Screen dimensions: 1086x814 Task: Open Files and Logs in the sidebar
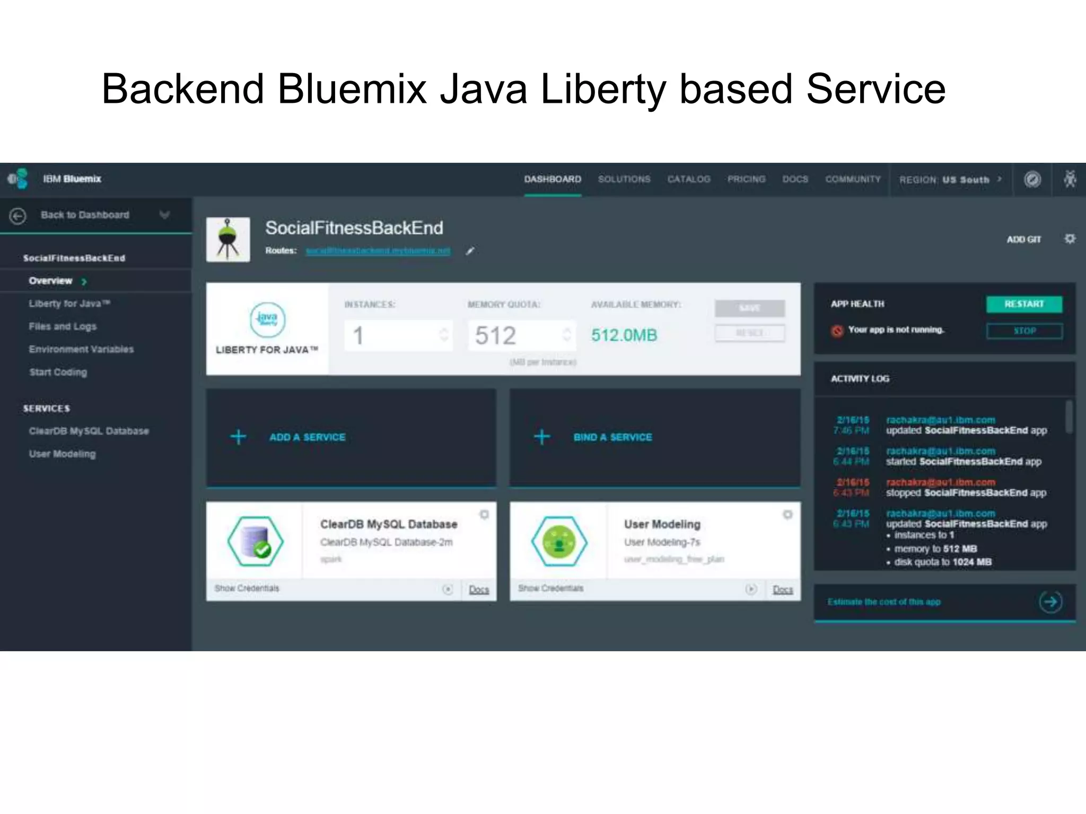tap(63, 326)
